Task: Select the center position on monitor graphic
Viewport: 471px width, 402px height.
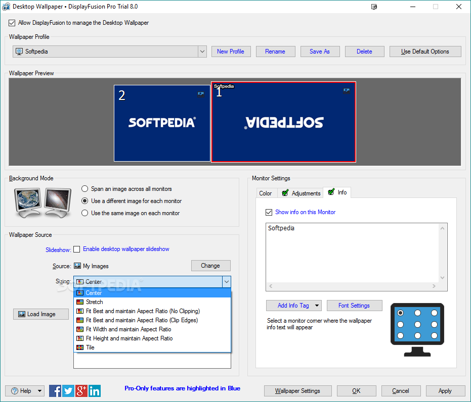Action: pyautogui.click(x=417, y=324)
